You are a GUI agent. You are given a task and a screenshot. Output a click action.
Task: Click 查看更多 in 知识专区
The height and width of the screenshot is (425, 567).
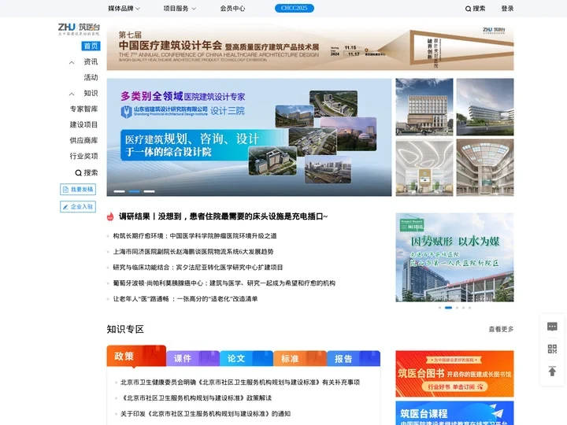tap(501, 329)
